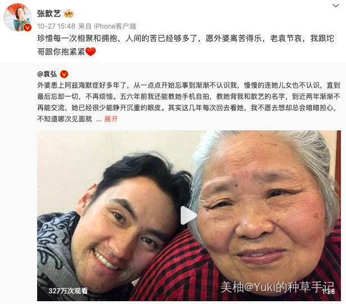The image size is (346, 304).
Task: Play the video with center play button
Action: tap(188, 215)
